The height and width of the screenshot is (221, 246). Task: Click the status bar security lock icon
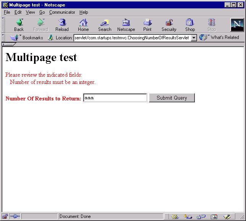(x=5, y=216)
